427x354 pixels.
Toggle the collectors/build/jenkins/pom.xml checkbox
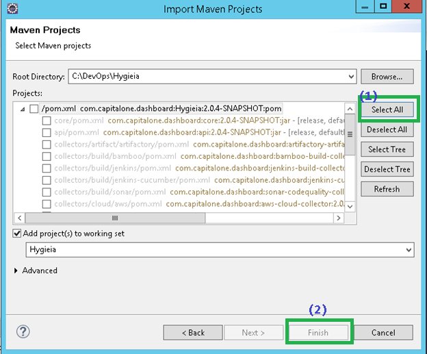click(47, 167)
